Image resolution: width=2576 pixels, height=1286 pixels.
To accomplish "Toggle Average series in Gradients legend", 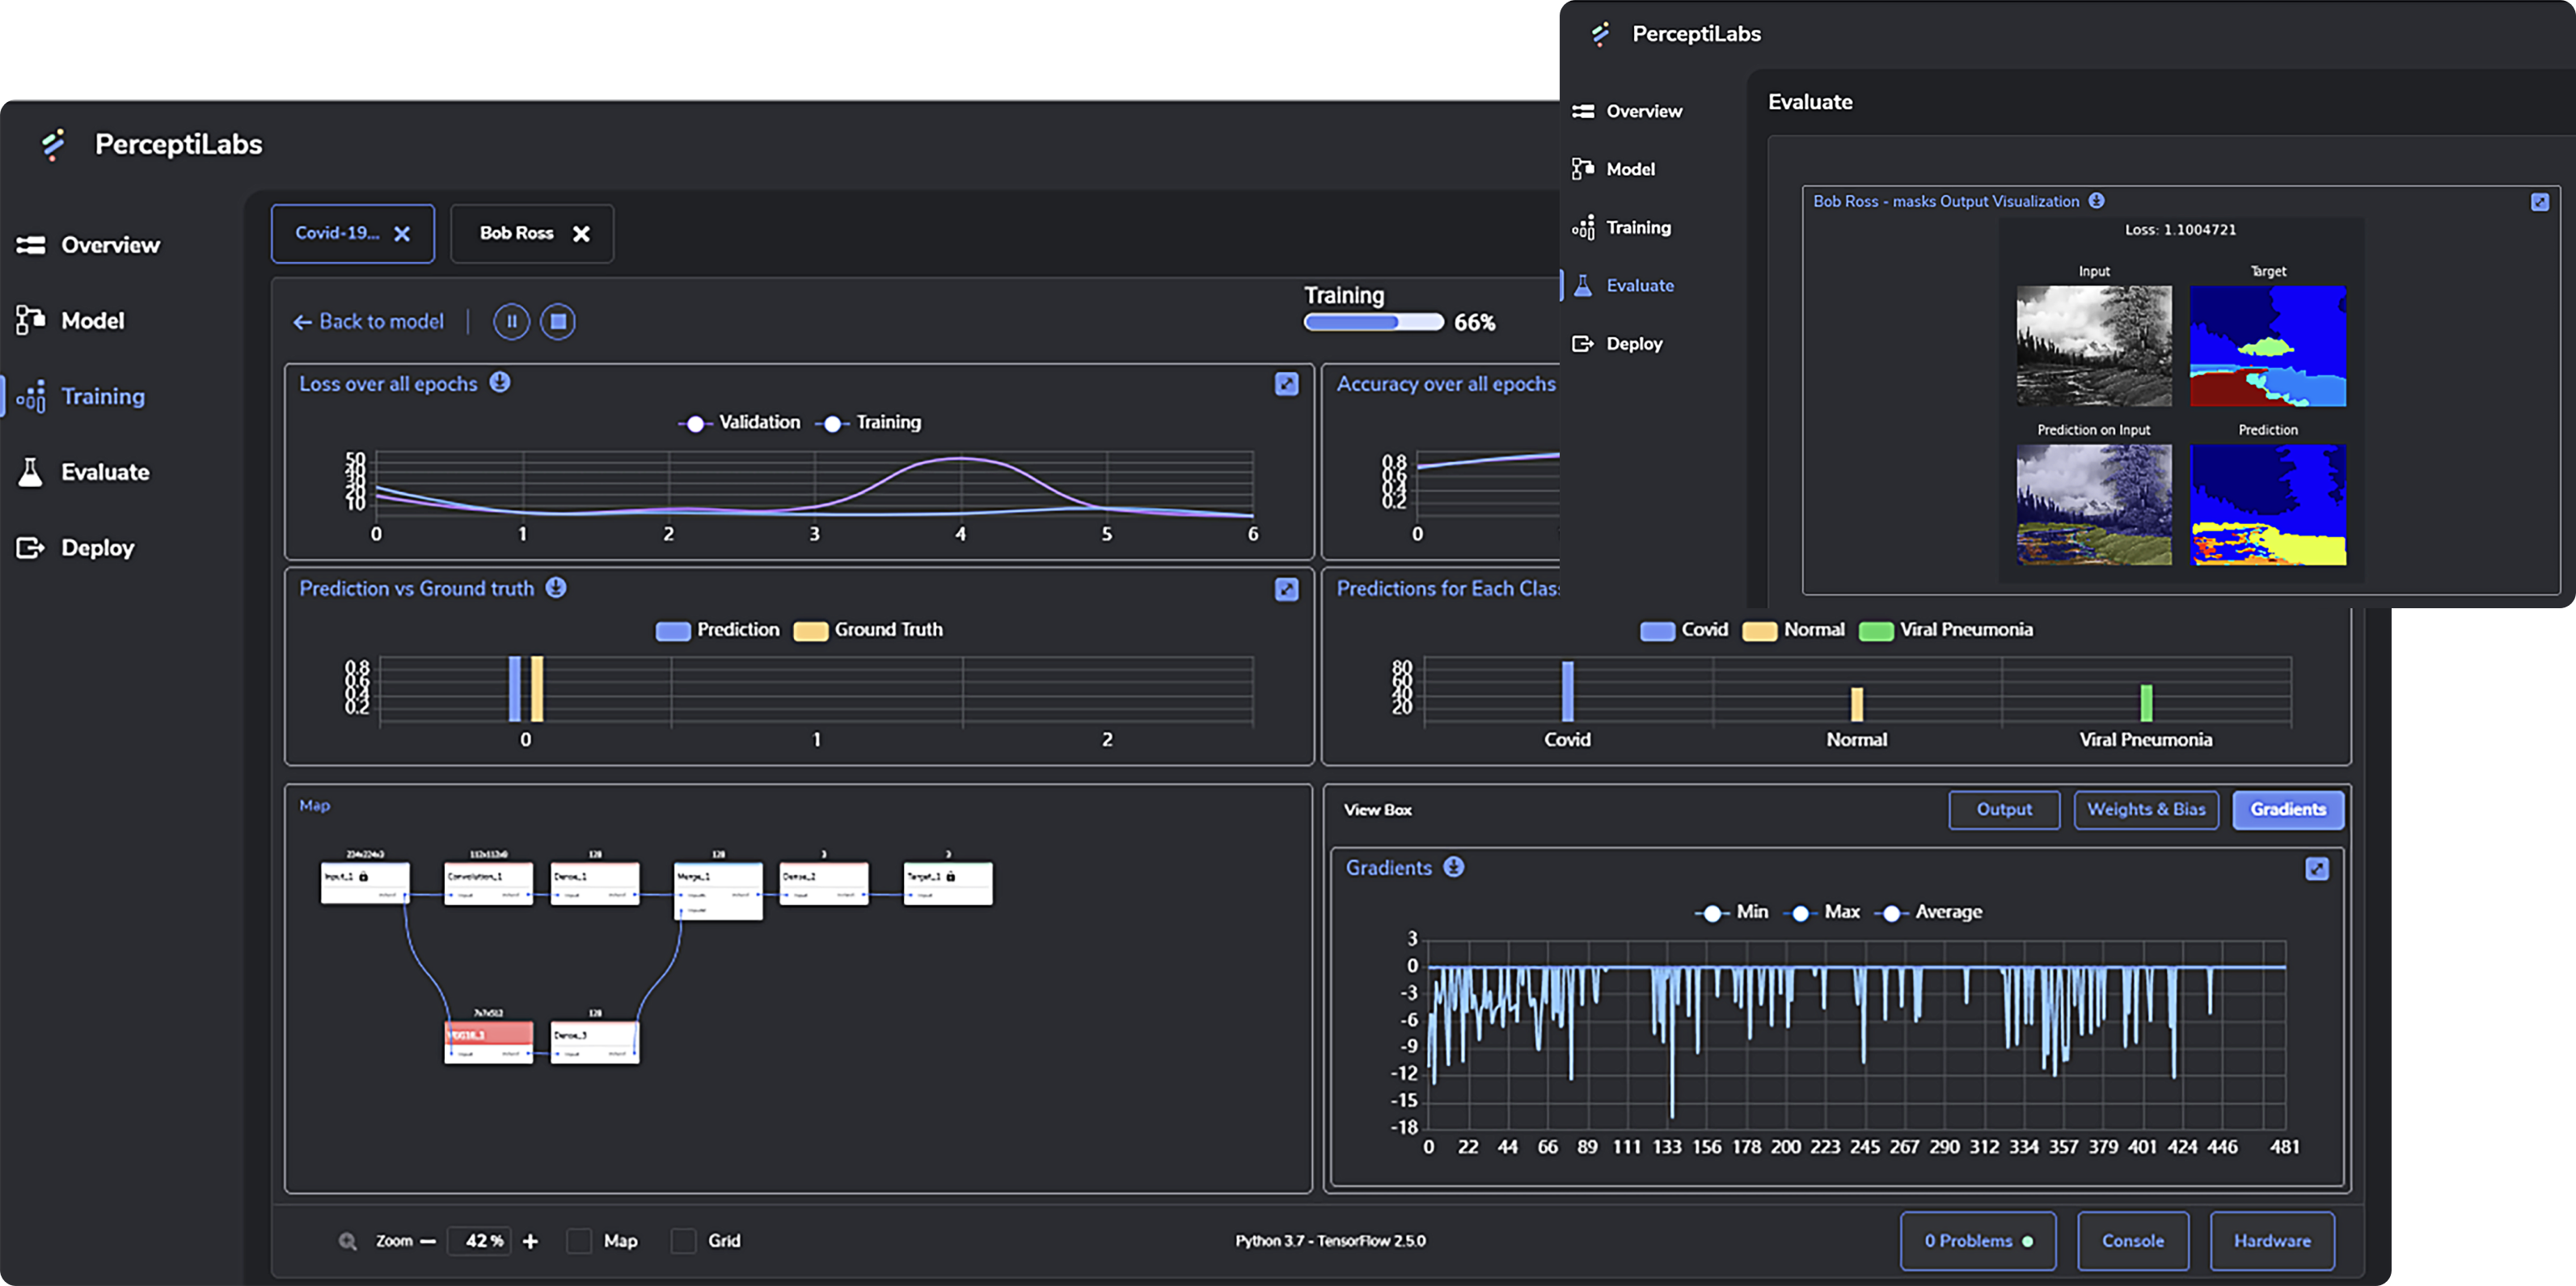I will 1928,913.
